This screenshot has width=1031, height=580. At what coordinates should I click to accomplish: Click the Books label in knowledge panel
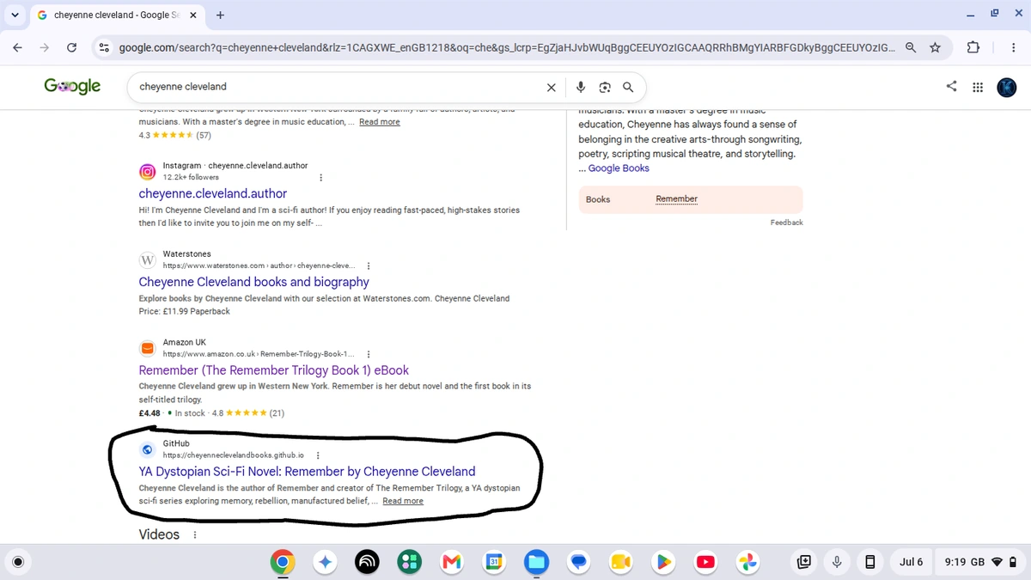598,199
